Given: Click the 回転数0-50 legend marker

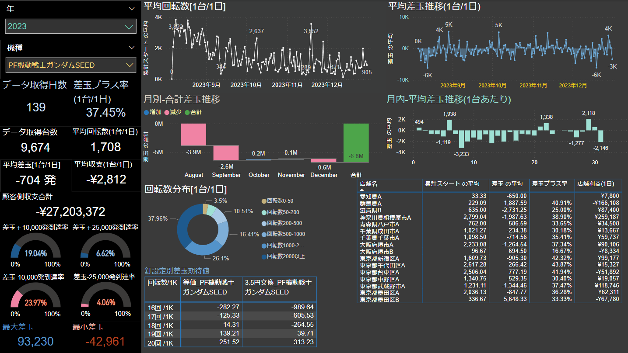Looking at the screenshot, I should point(263,201).
